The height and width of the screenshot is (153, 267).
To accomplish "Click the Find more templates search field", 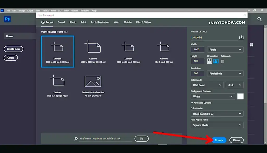I will pyautogui.click(x=106, y=139).
